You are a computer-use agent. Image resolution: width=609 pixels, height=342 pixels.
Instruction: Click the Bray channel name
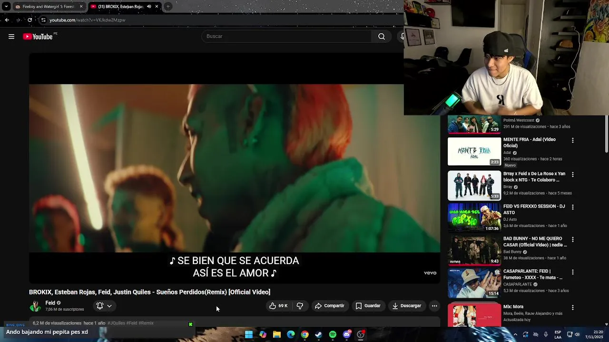pos(508,187)
